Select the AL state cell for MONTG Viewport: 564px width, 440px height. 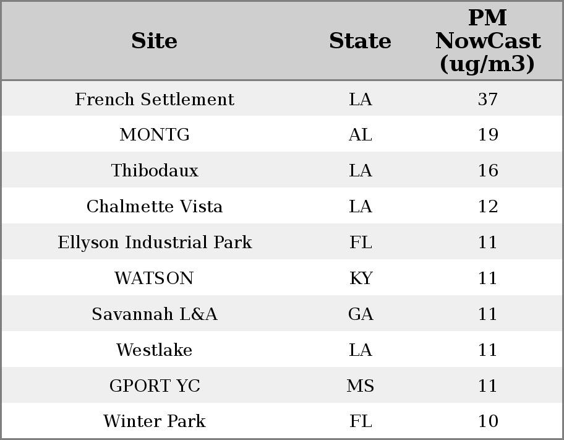point(360,135)
